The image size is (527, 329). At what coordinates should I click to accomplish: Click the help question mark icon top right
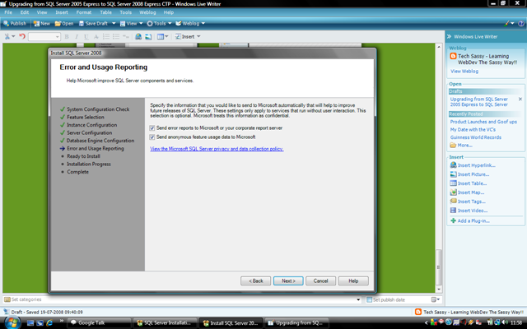[521, 24]
